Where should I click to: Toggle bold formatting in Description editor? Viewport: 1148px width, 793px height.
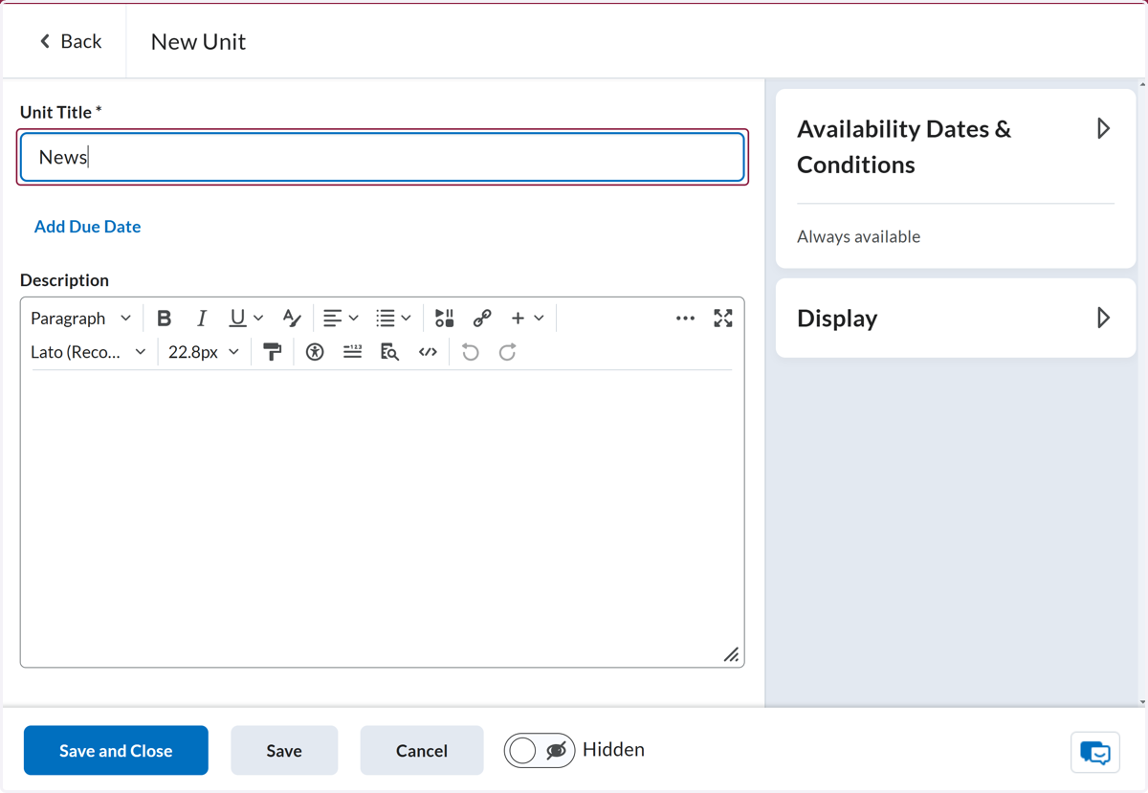(164, 318)
